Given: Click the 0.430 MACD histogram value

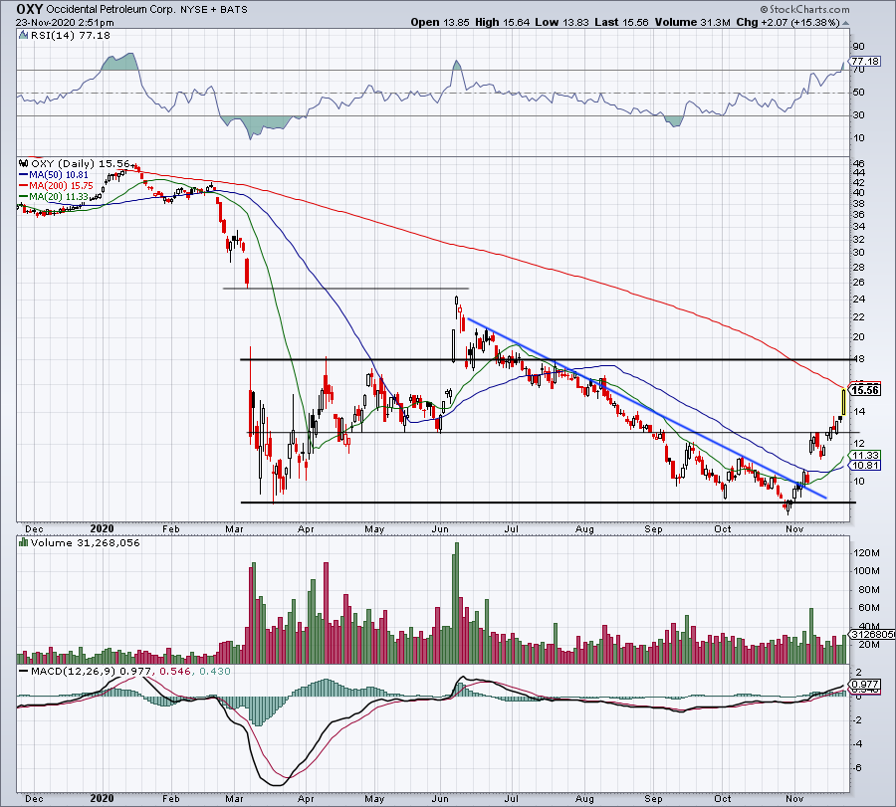Looking at the screenshot, I should click(214, 671).
